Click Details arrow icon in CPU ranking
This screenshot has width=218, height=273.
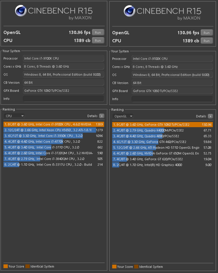(102, 116)
